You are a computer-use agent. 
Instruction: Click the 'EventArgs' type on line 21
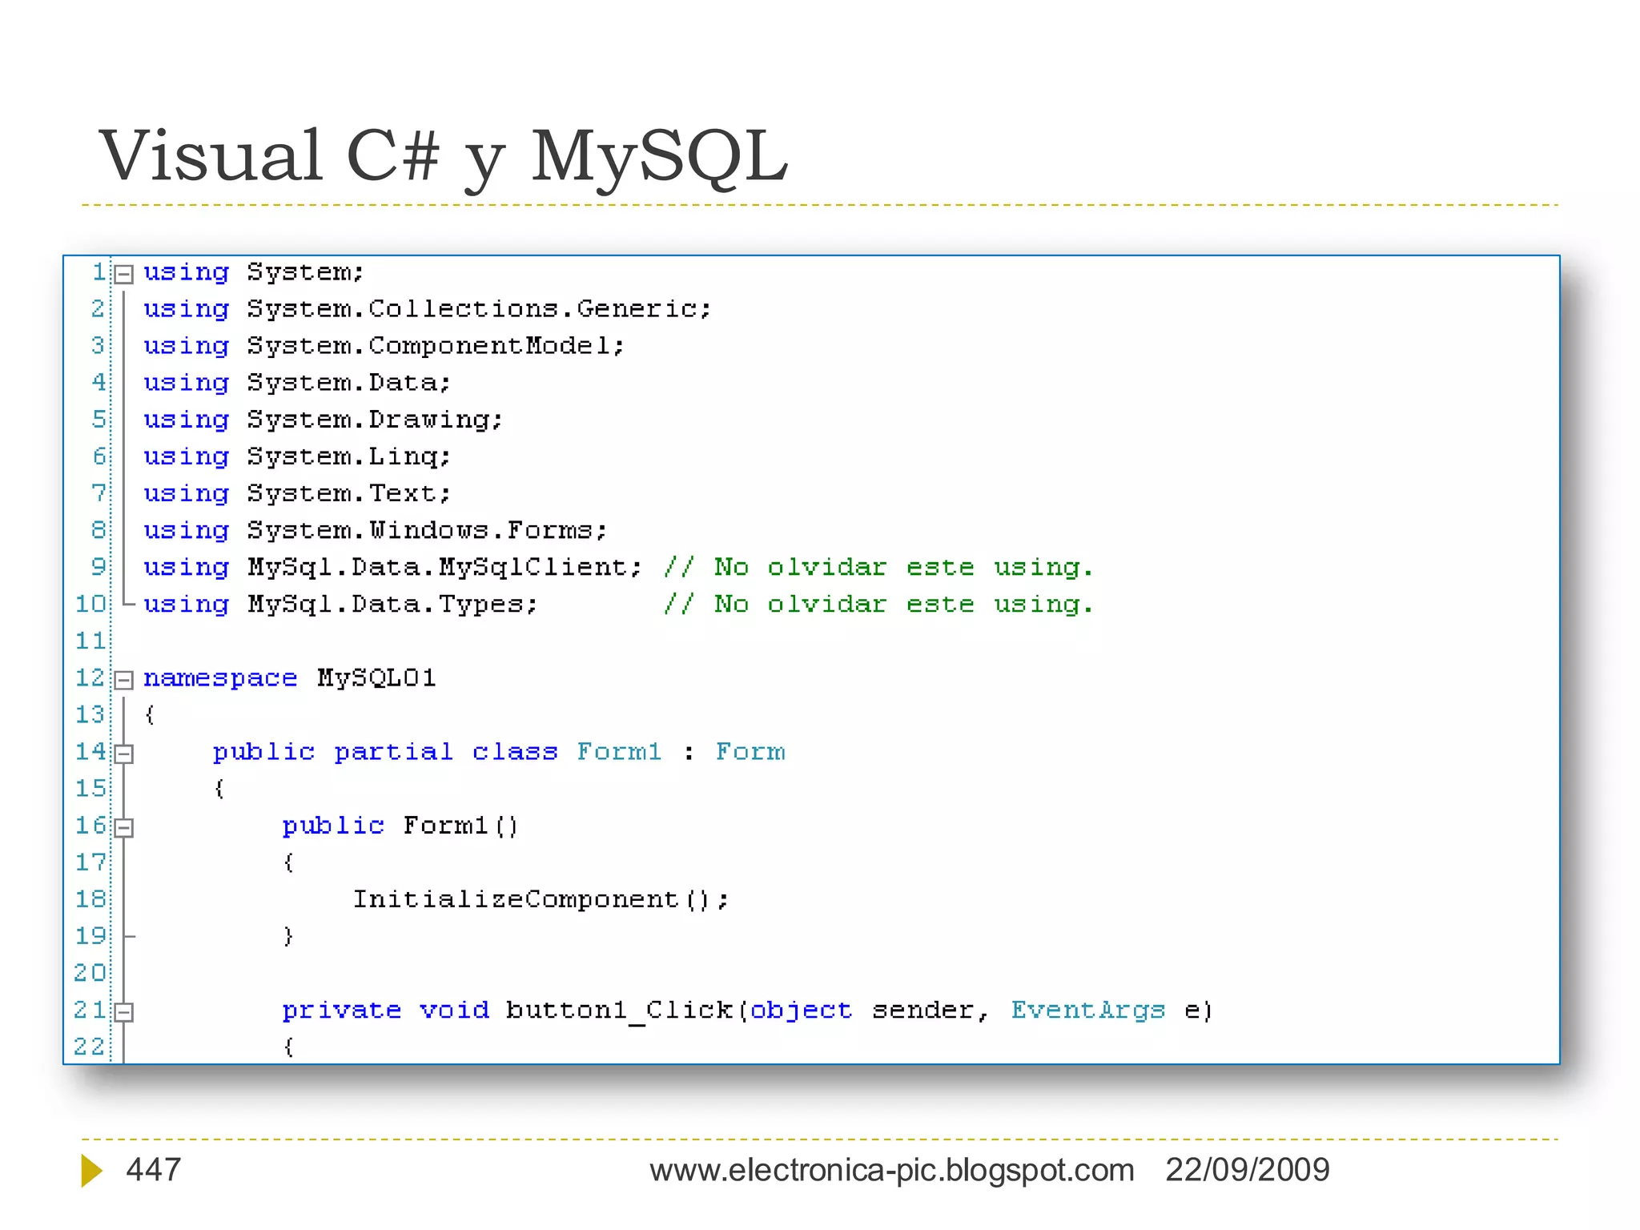[1088, 1011]
